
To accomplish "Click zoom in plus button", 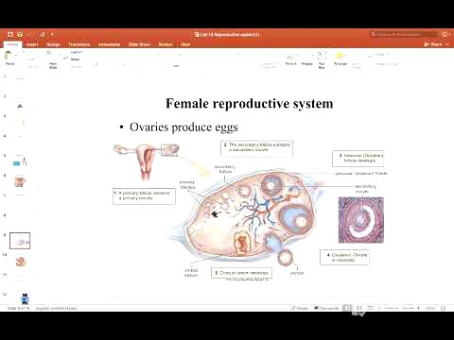I will (419, 308).
